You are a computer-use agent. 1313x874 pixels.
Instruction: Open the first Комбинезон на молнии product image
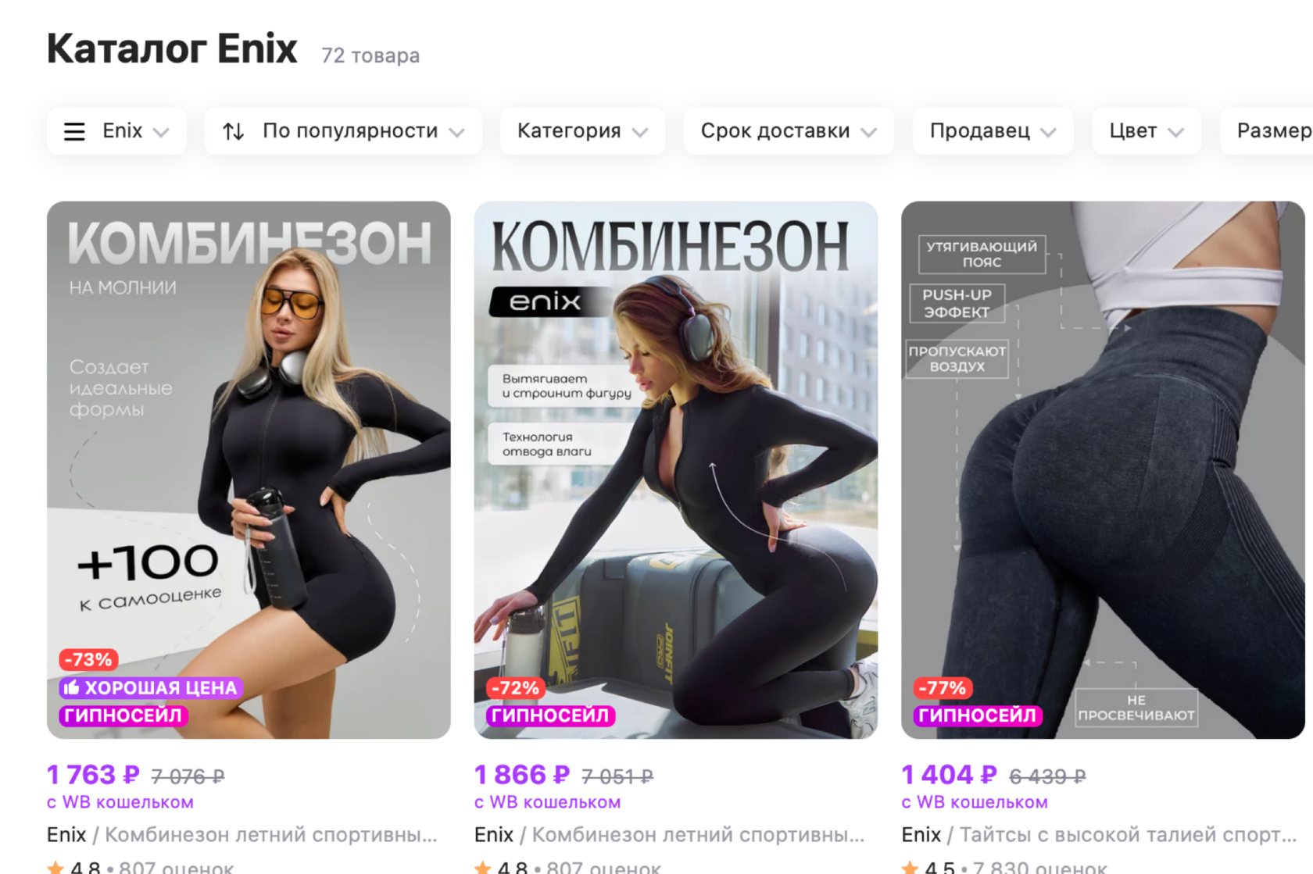tap(249, 469)
